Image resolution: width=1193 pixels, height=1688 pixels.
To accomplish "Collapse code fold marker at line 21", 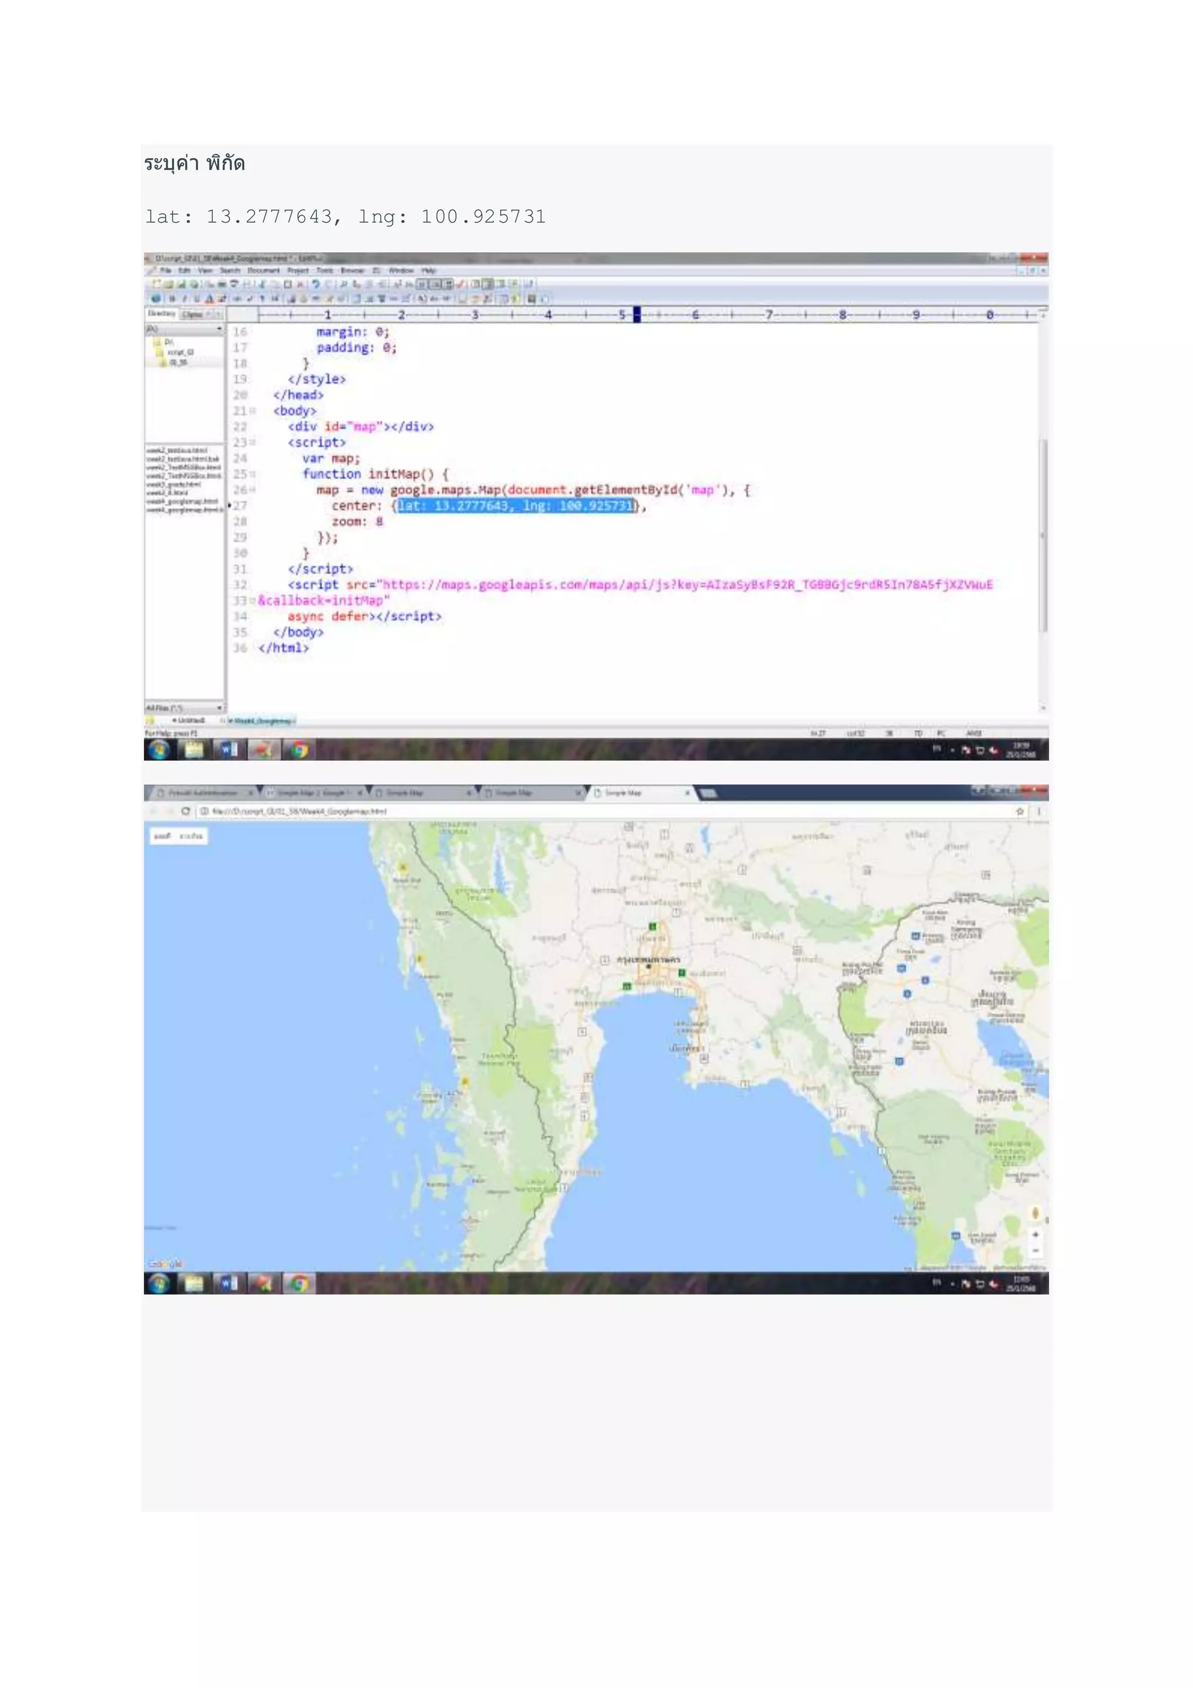I will click(x=253, y=411).
